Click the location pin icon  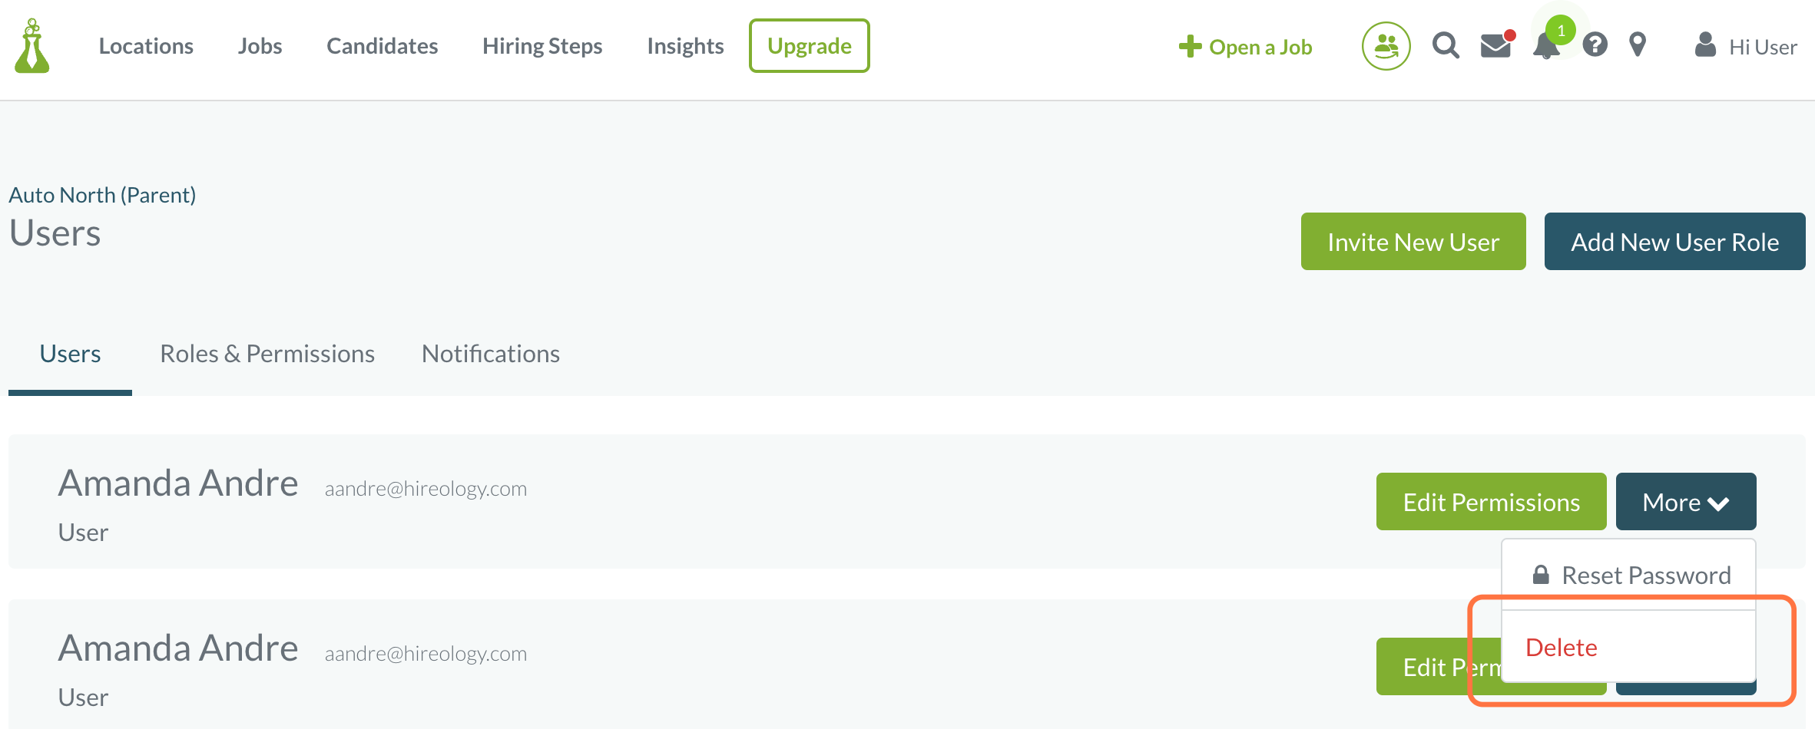tap(1638, 46)
